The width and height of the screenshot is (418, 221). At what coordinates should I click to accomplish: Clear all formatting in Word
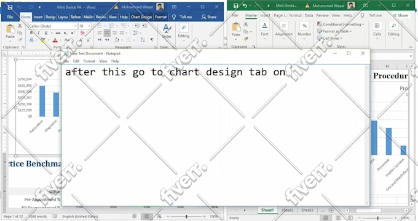(82, 33)
